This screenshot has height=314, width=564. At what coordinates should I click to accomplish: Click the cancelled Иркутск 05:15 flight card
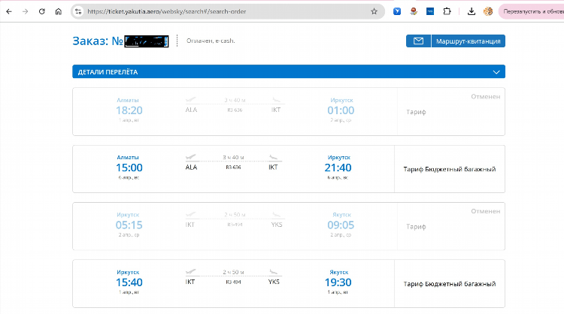pos(289,226)
